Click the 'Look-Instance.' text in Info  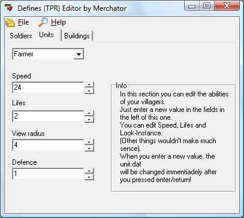click(x=140, y=134)
